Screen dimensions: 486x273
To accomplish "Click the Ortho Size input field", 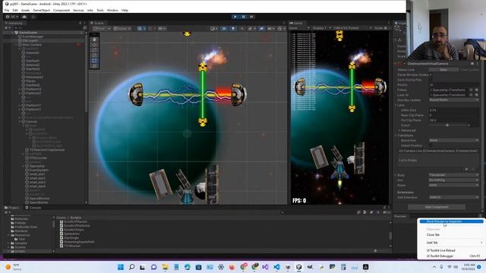I will coord(453,110).
